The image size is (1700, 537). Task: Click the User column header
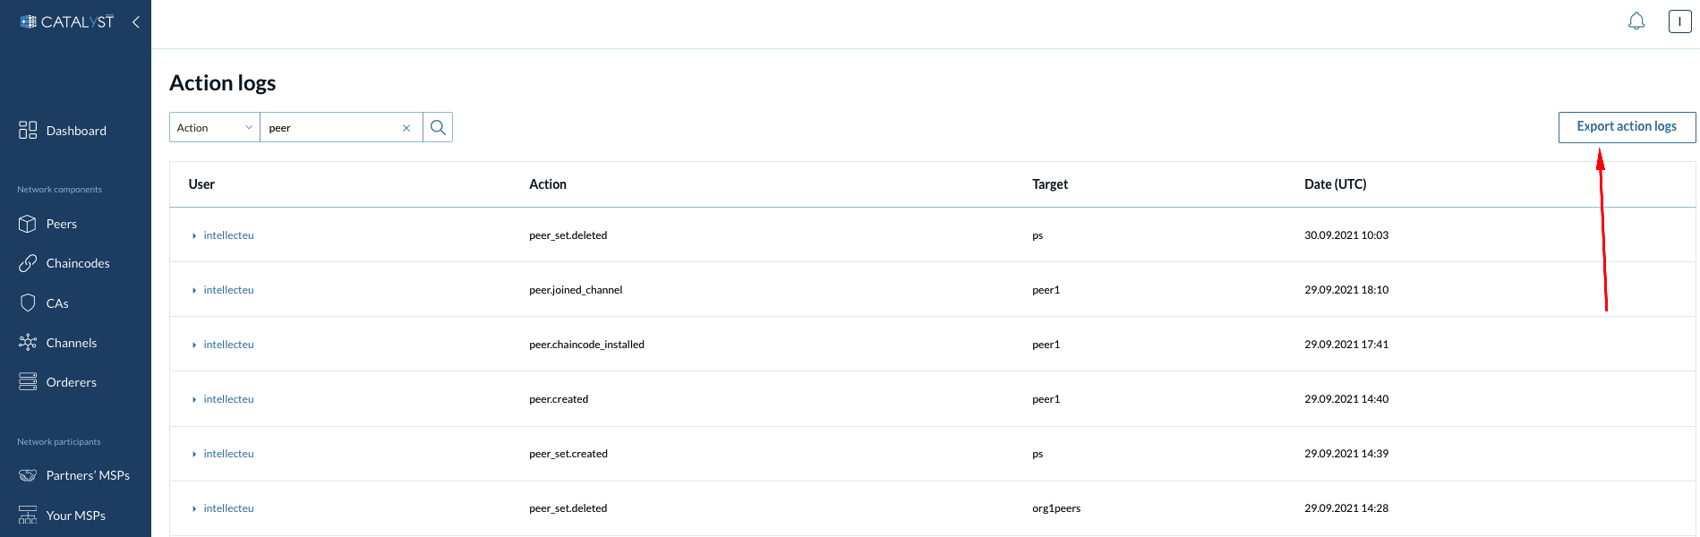coord(201,184)
